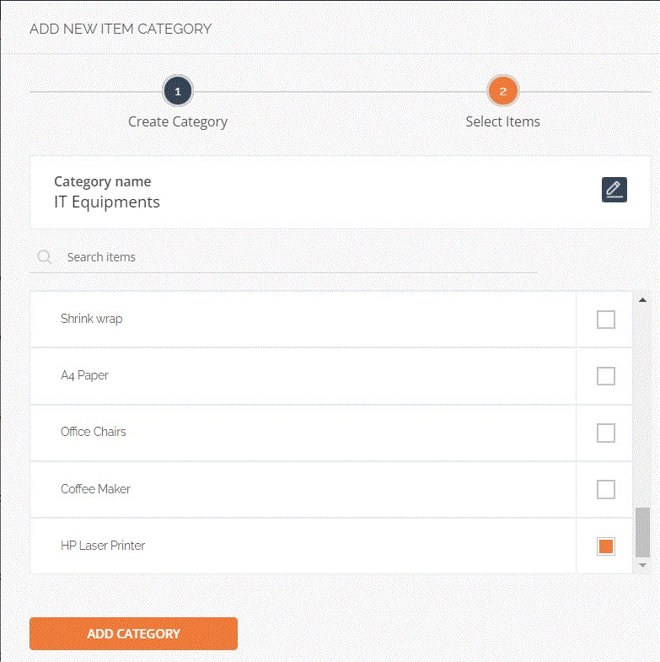Select the Office Chairs checkbox
The height and width of the screenshot is (662, 660).
(605, 433)
